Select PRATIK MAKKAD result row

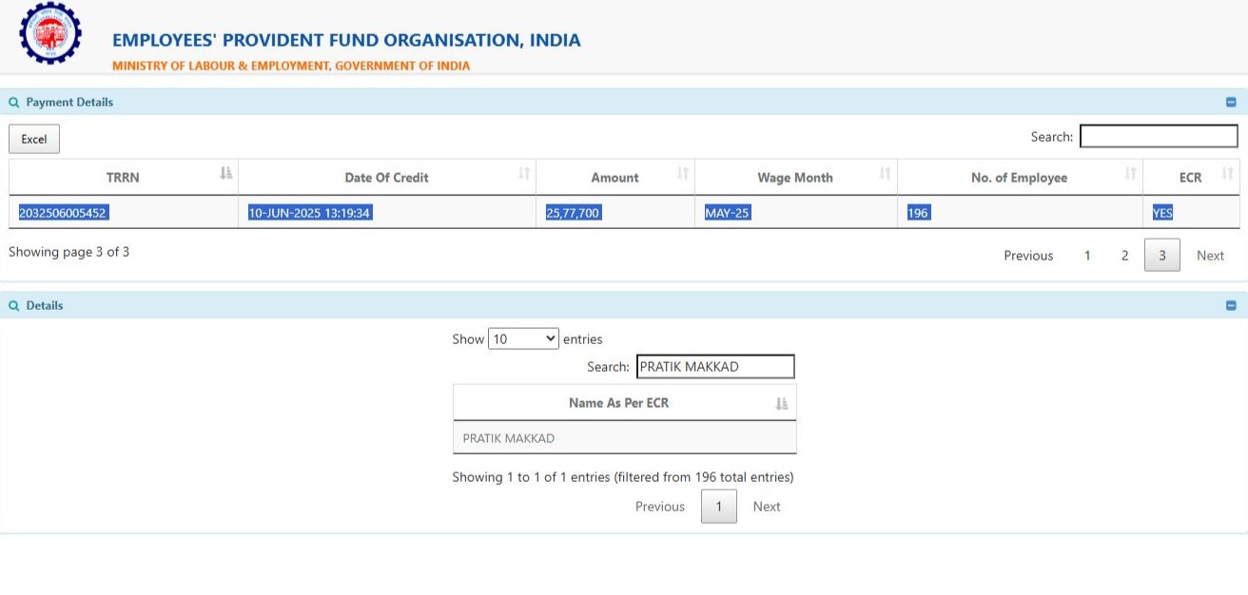point(624,438)
